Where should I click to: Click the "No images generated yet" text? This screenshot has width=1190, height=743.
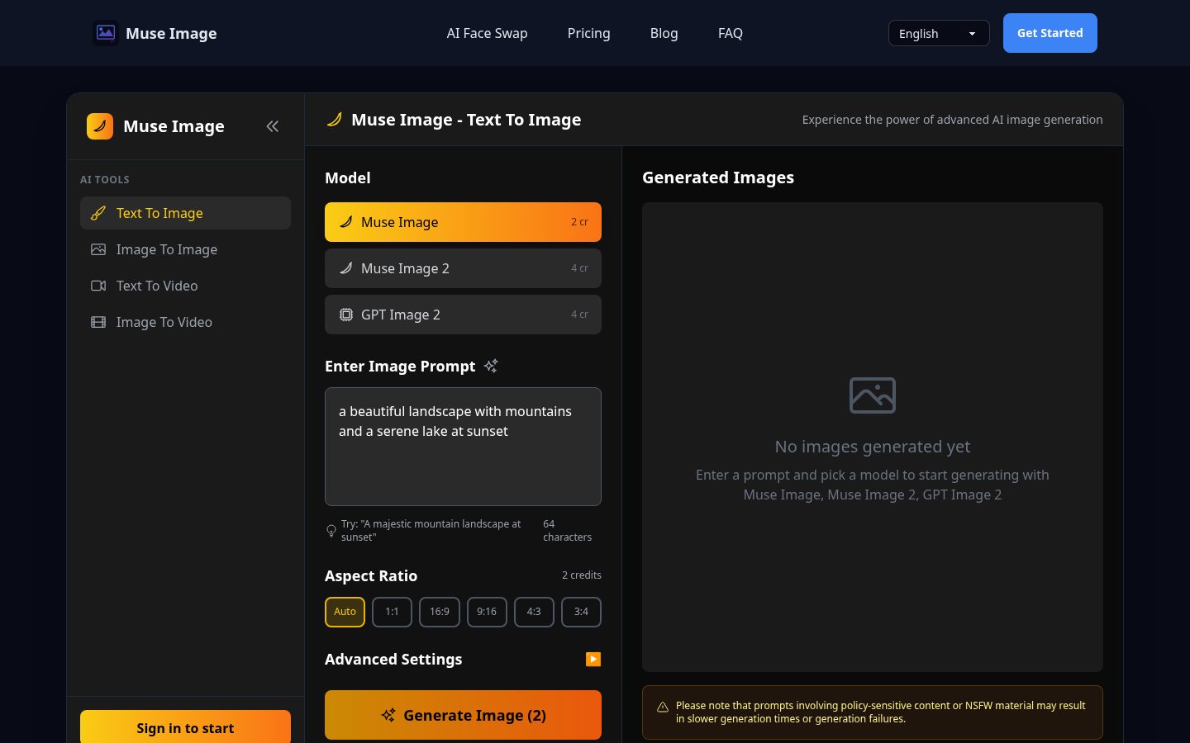pyautogui.click(x=873, y=447)
